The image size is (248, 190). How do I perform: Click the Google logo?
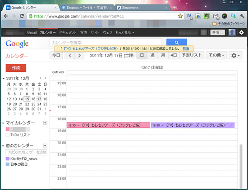(17, 44)
